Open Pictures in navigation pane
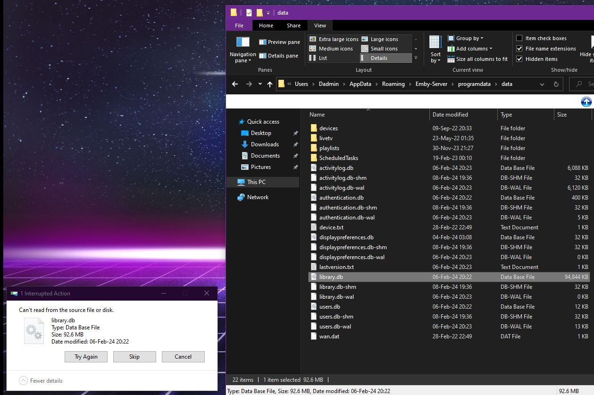This screenshot has height=395, width=594. pos(256,167)
